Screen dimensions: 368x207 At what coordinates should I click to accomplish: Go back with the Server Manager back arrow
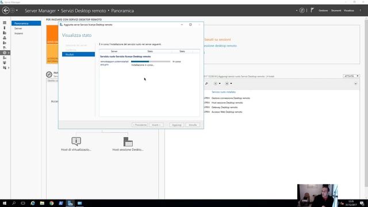point(6,10)
